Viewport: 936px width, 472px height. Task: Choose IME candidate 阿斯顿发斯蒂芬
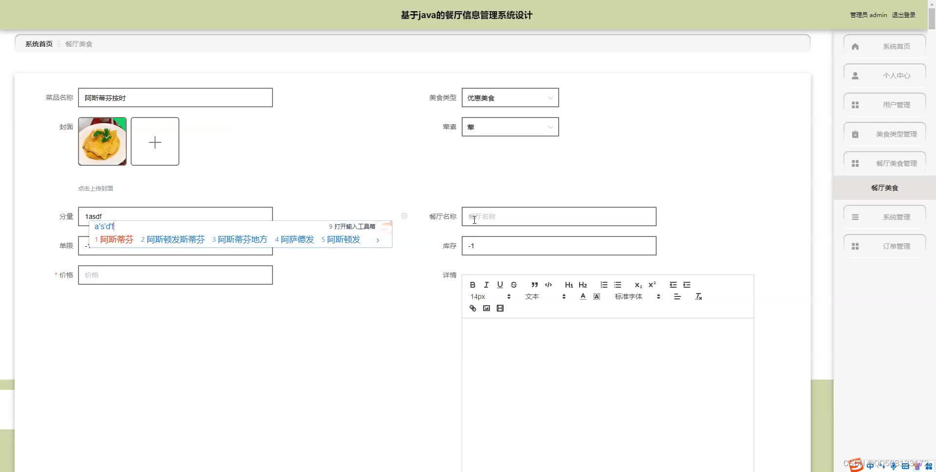pyautogui.click(x=173, y=239)
